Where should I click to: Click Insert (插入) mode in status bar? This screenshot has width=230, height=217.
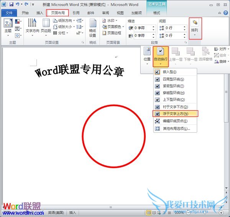tap(72, 212)
